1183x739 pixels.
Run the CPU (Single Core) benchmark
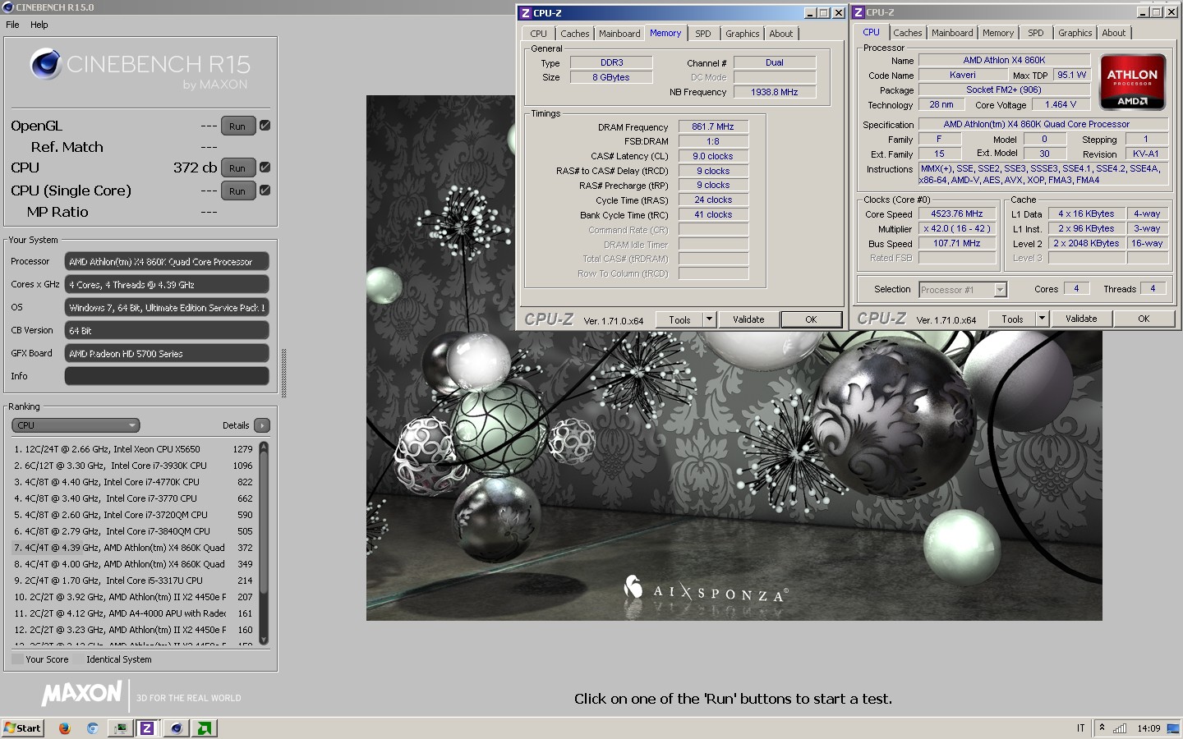[x=238, y=191]
